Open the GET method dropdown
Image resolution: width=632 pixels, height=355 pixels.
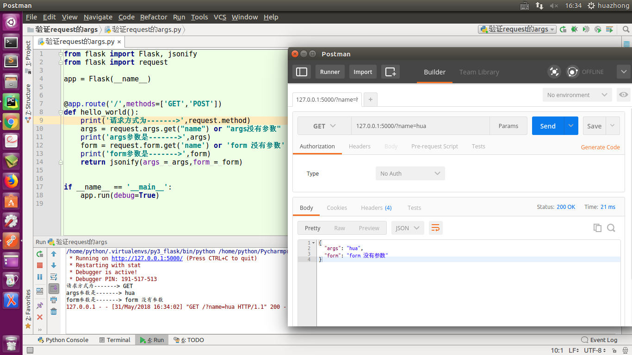pos(324,125)
